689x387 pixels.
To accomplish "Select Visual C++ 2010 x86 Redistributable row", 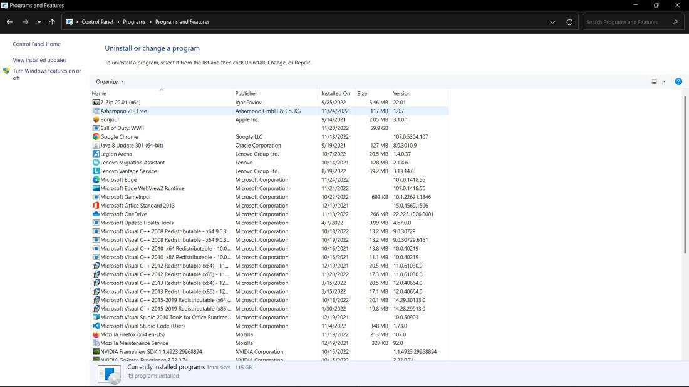I will pos(269,257).
